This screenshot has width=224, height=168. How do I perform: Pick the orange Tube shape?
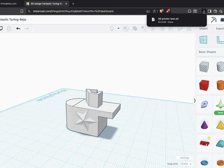point(220,163)
